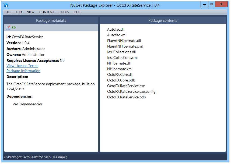The height and width of the screenshot is (164, 231).
Task: Open the EDIT menu
Action: click(19, 12)
